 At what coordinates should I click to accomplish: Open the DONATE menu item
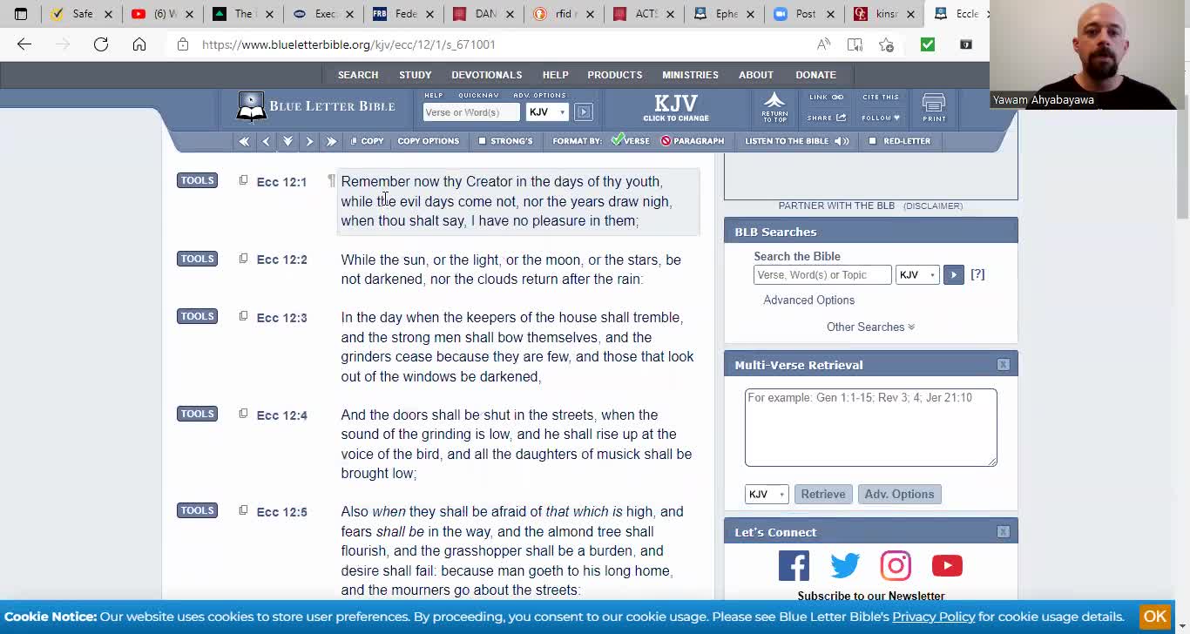tap(815, 75)
